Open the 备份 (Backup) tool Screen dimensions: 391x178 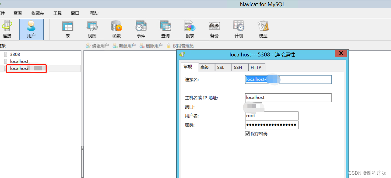(x=214, y=29)
